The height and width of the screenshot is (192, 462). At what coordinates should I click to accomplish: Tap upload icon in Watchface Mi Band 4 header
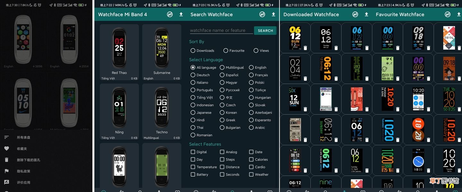click(181, 14)
